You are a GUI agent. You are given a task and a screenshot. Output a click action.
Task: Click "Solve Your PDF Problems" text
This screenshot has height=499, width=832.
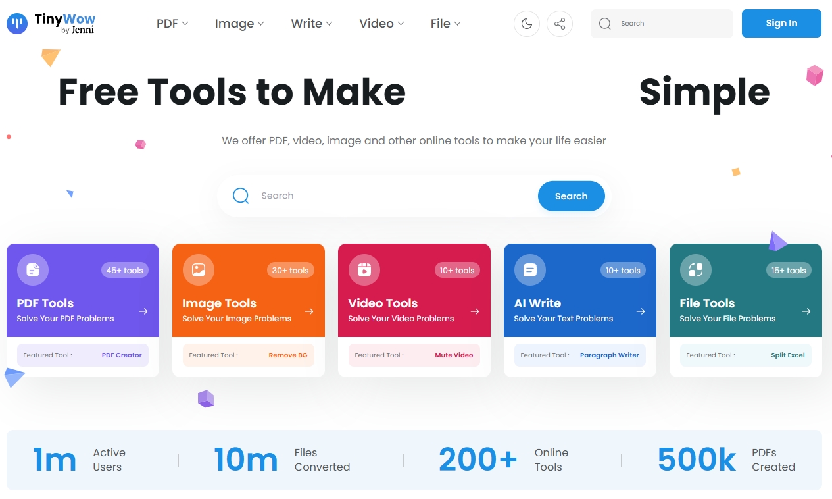(x=65, y=319)
